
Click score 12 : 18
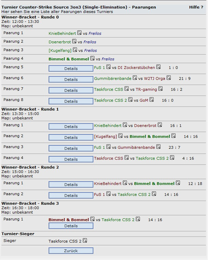(x=195, y=184)
